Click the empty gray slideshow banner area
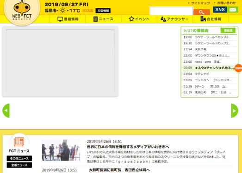Screen dimensions: 242x173 point(60,61)
